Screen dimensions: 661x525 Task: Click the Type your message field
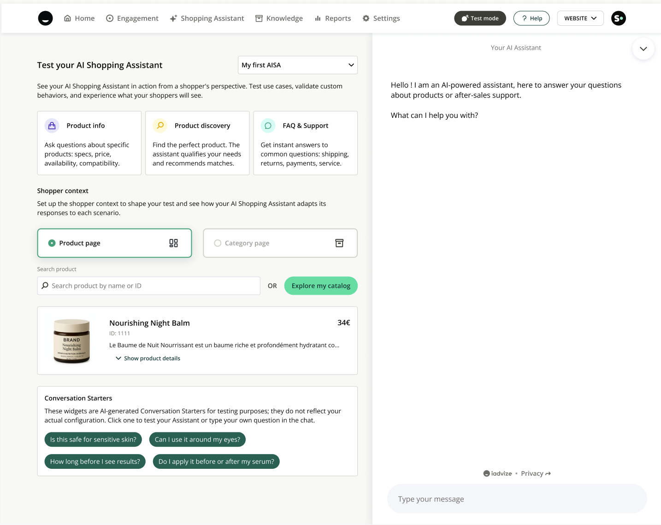(516, 499)
